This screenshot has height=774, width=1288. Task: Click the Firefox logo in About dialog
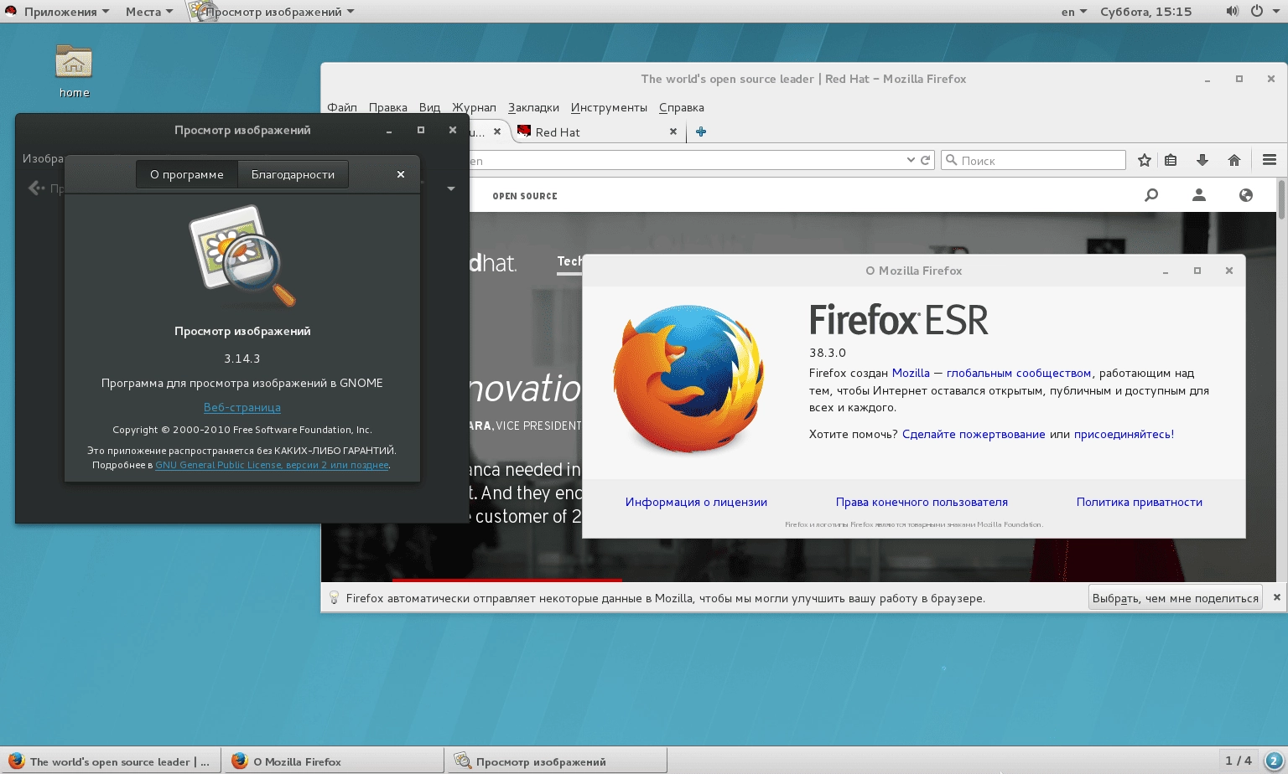coord(689,379)
